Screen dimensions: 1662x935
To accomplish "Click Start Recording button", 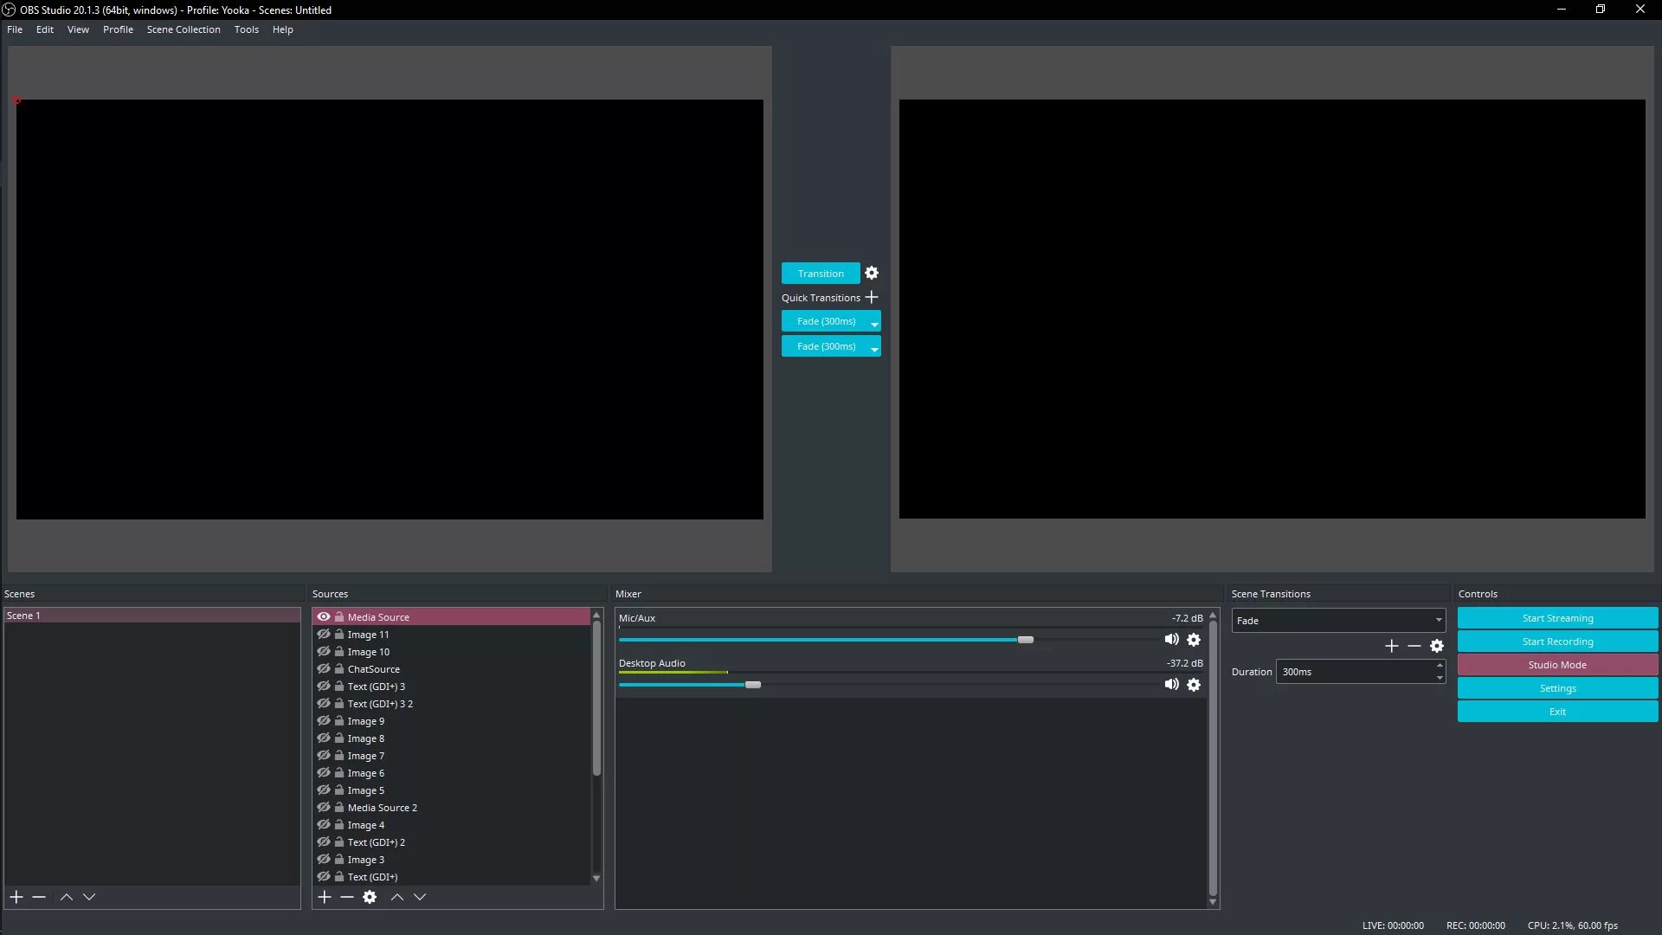I will click(1558, 641).
